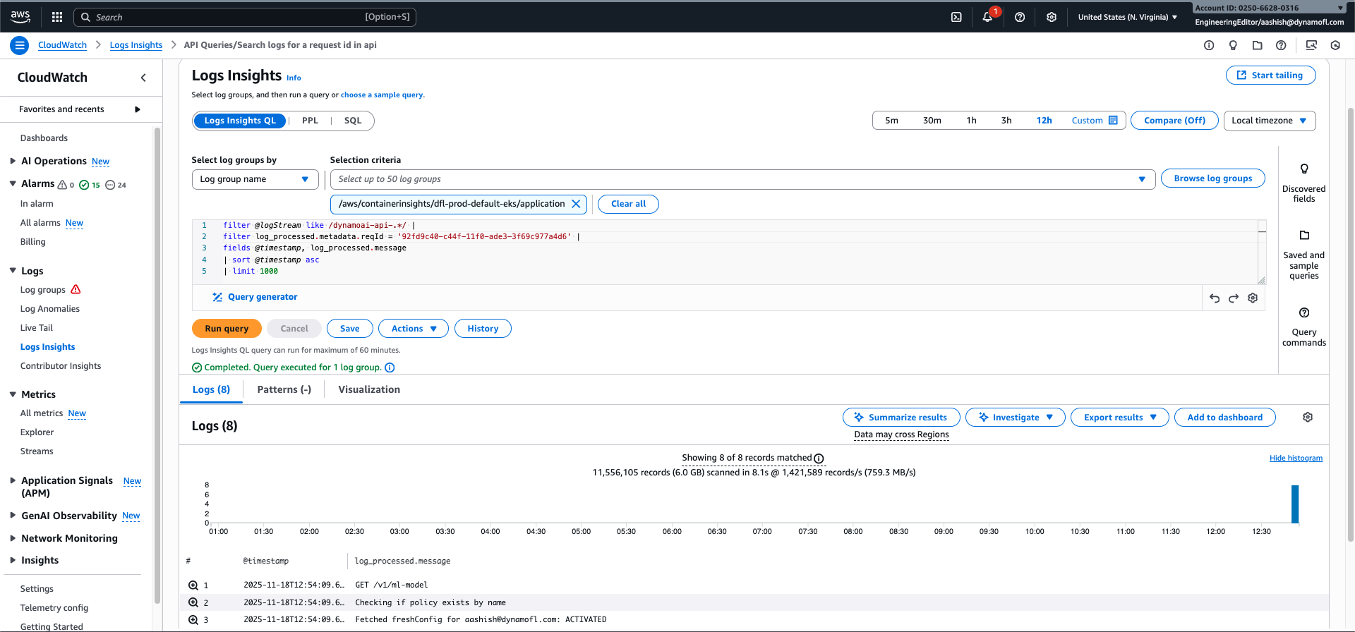This screenshot has height=632, width=1355.
Task: Open Live Tail in sidebar
Action: (x=37, y=328)
